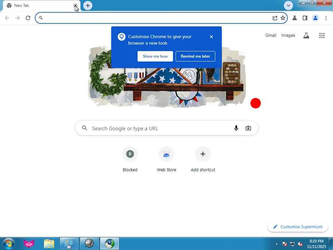Reload the current page
The height and width of the screenshot is (250, 333).
[x=28, y=18]
